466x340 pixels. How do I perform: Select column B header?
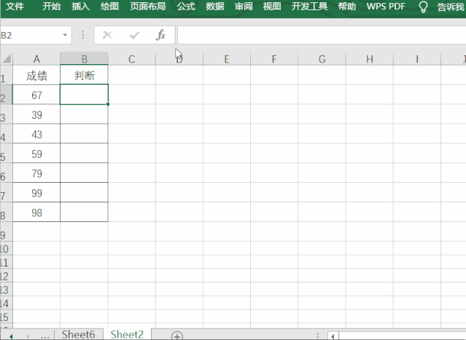(84, 59)
